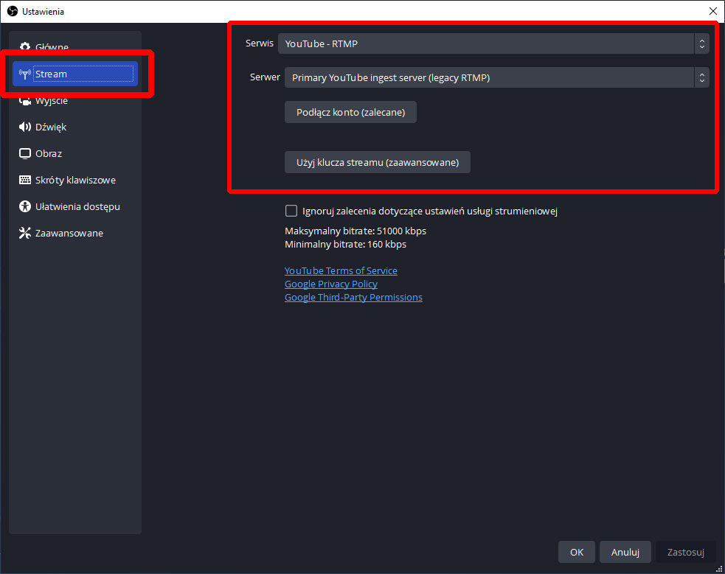This screenshot has height=574, width=725.
Task: Discard changes with the Anuluj button
Action: pos(625,552)
